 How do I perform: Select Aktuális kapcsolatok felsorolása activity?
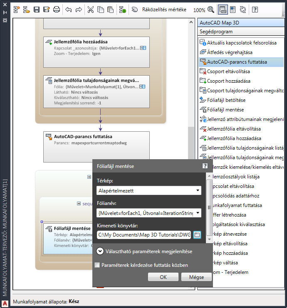[241, 43]
